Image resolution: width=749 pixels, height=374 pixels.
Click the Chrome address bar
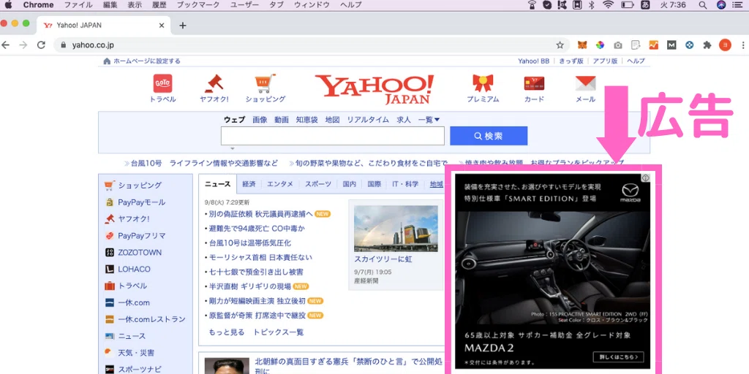coord(310,45)
